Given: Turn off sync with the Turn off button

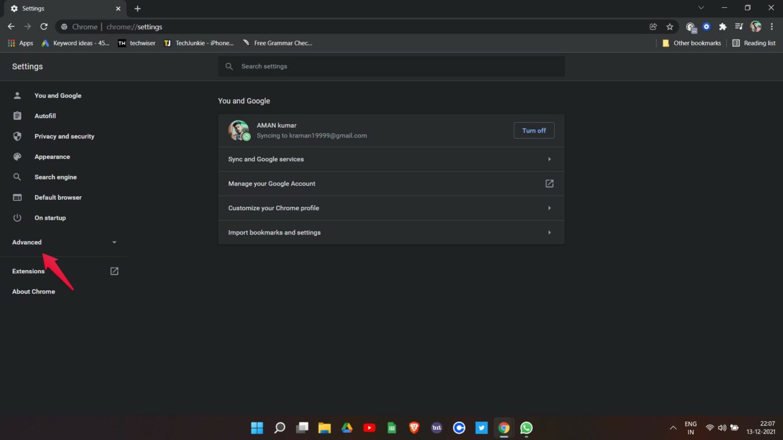Looking at the screenshot, I should pyautogui.click(x=534, y=131).
